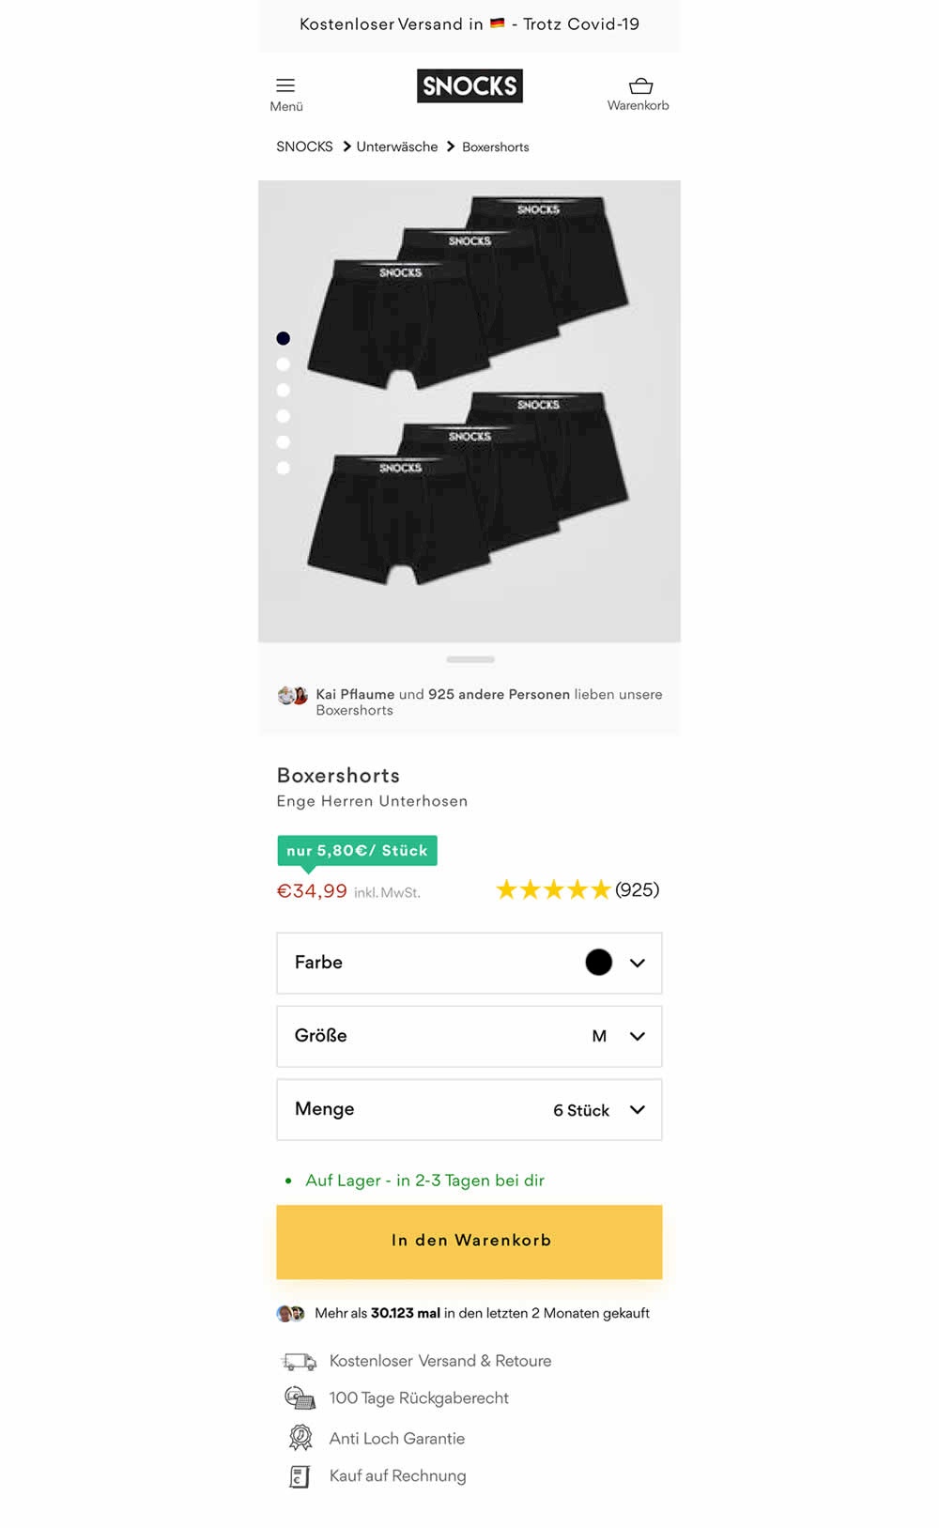Click the free shipping truck icon
This screenshot has width=939, height=1528.
[x=300, y=1361]
